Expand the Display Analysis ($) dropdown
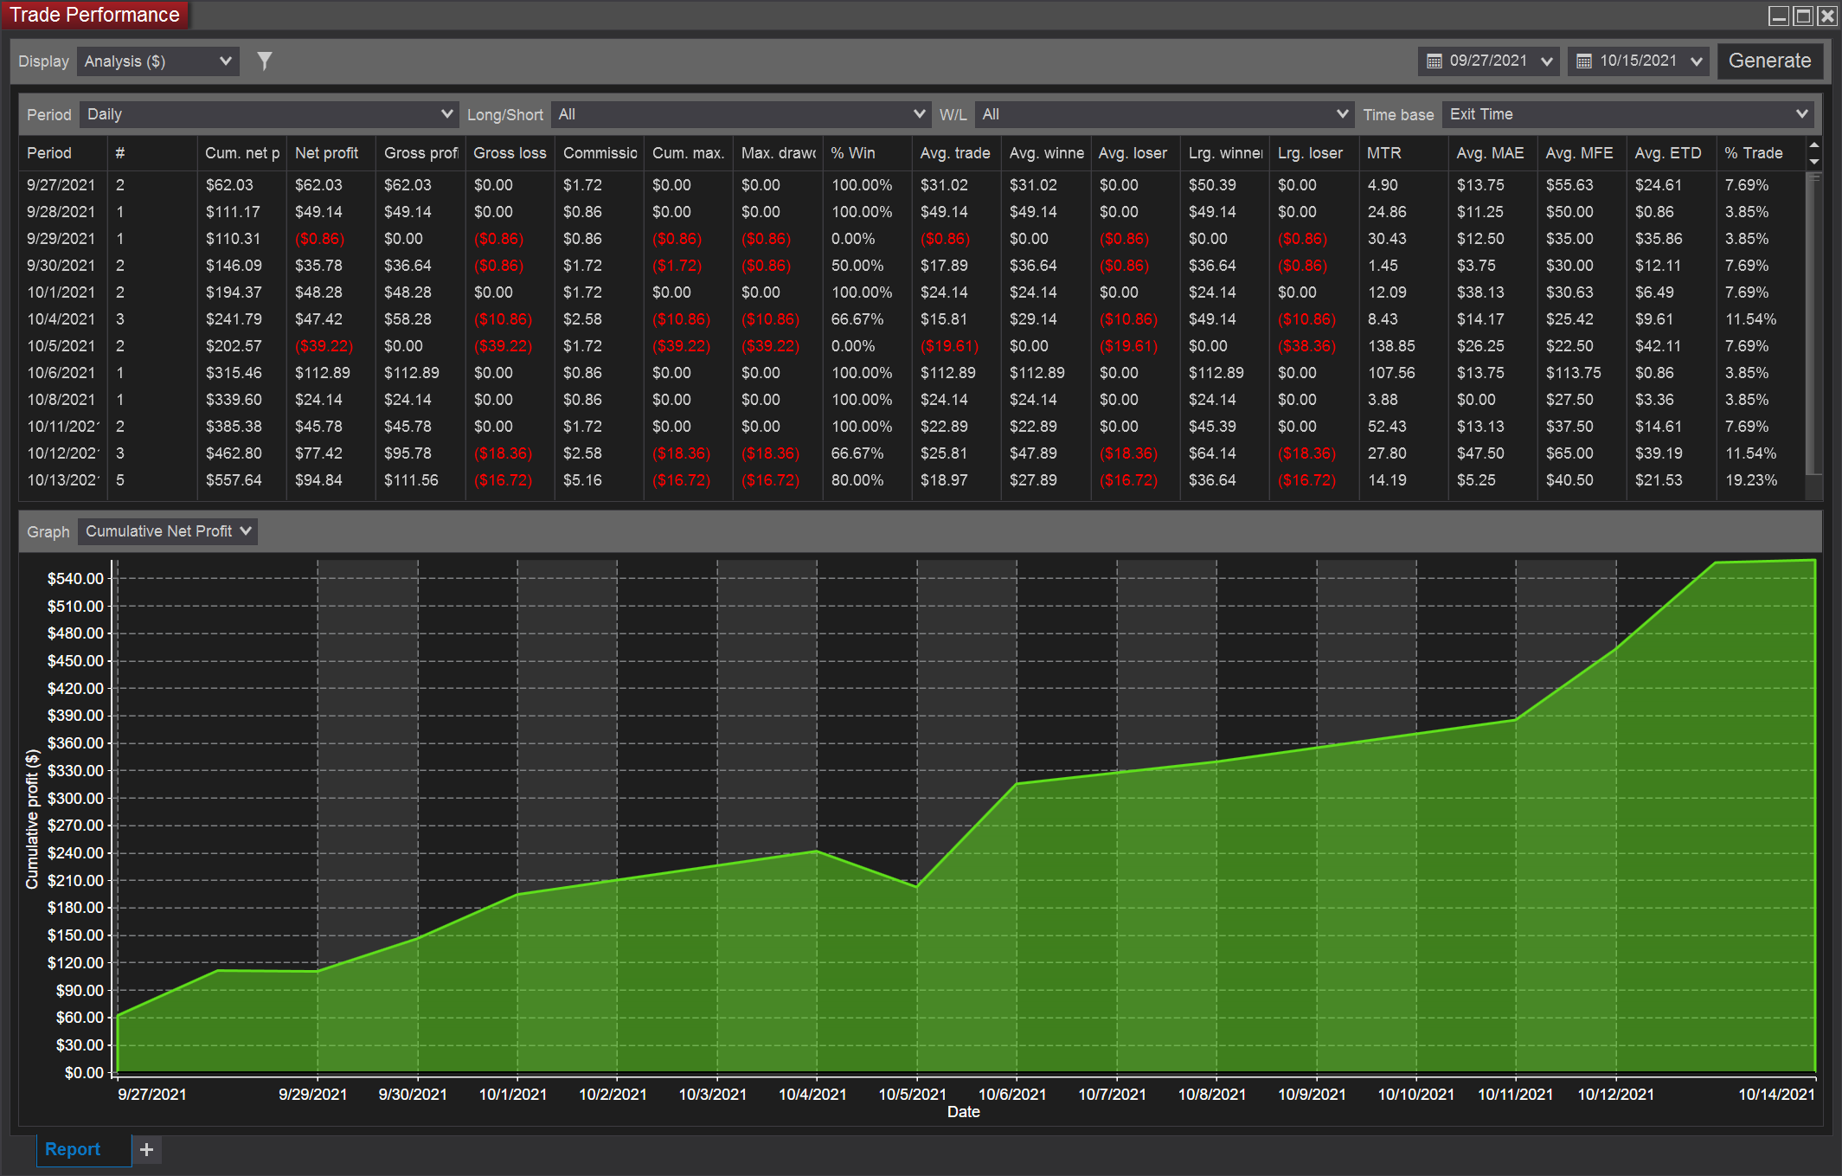The width and height of the screenshot is (1842, 1176). (157, 61)
